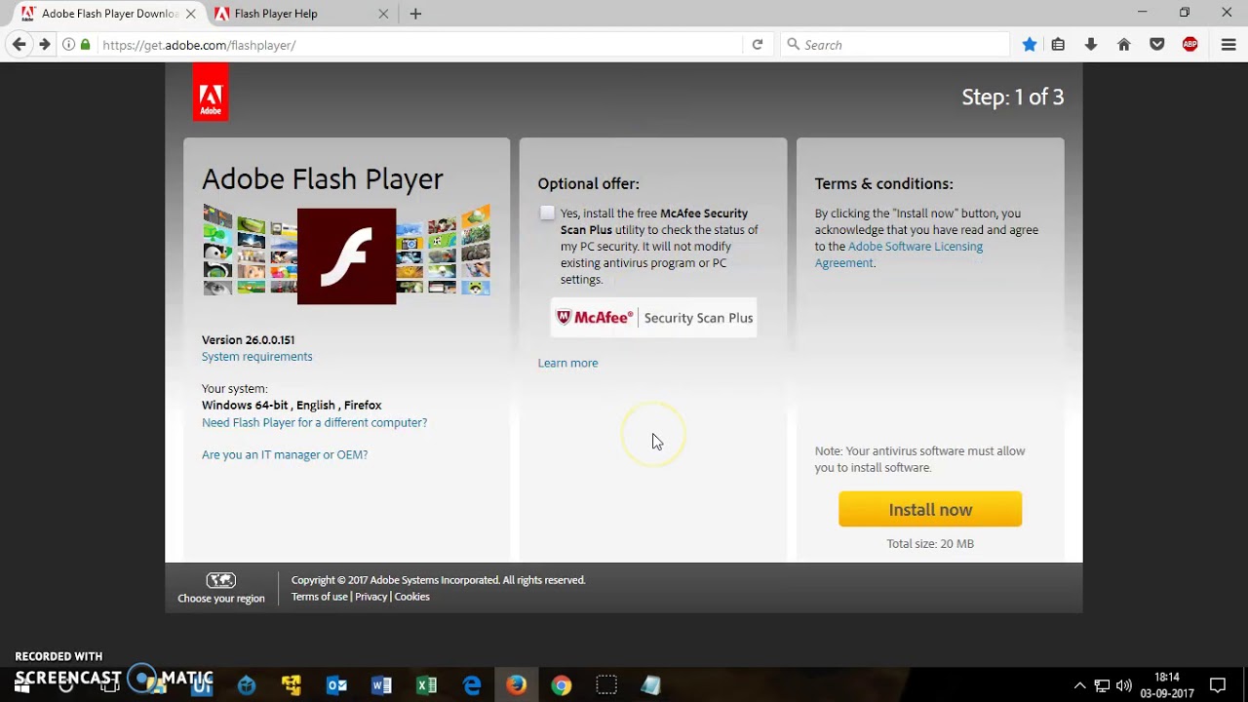Go to the Firefox home page
The width and height of the screenshot is (1248, 702).
click(1124, 45)
